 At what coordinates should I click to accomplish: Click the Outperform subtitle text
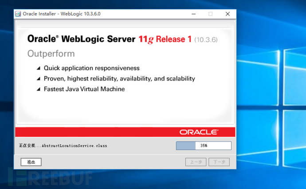point(51,54)
